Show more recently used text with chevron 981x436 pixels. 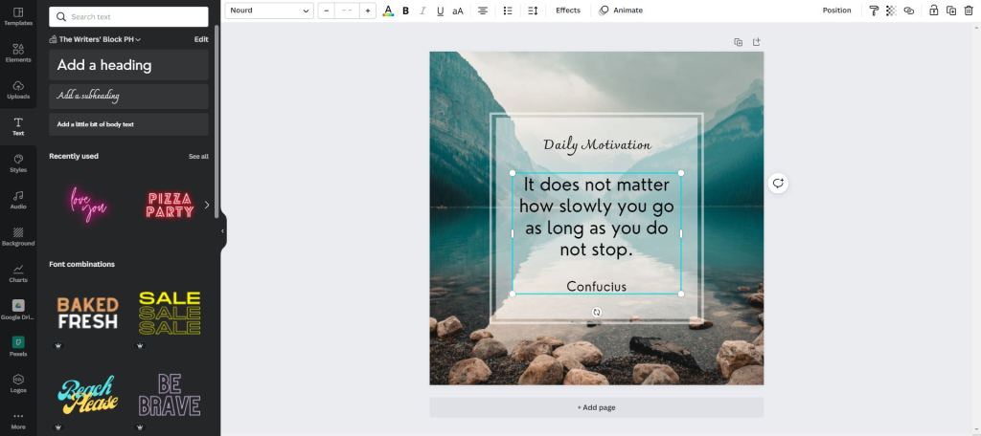coord(207,205)
